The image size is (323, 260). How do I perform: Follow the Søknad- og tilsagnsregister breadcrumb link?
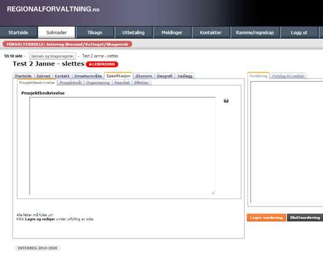(x=52, y=56)
